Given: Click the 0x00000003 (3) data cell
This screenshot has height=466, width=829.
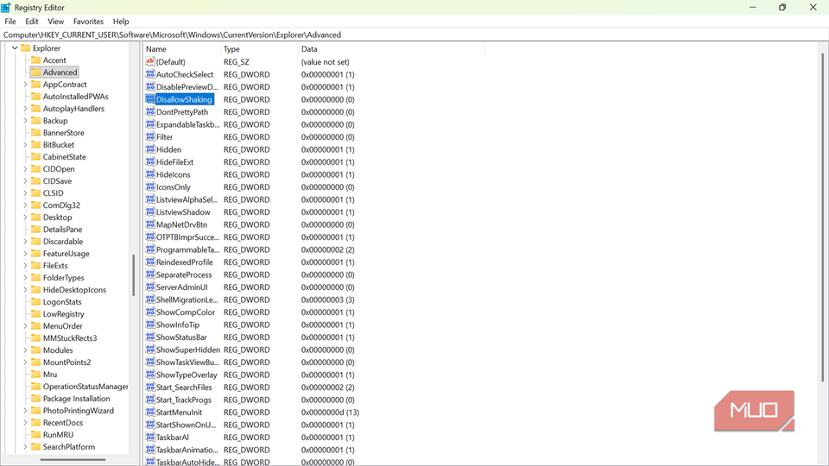Looking at the screenshot, I should tap(328, 299).
